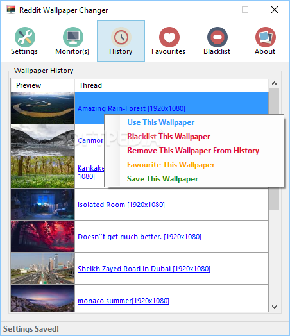The height and width of the screenshot is (336, 290).
Task: Open Doesn't get much better thread link
Action: tap(139, 237)
